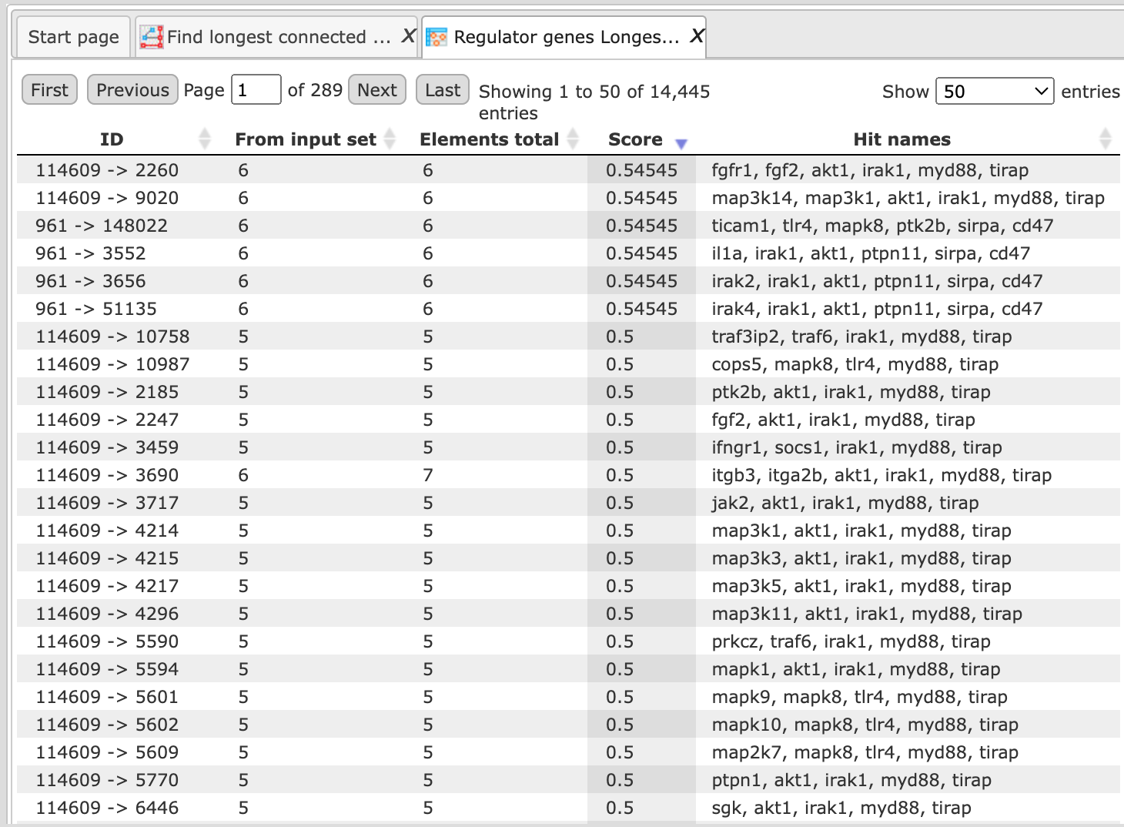Select row 114609 -> 4217
The height and width of the screenshot is (827, 1124).
pyautogui.click(x=568, y=586)
